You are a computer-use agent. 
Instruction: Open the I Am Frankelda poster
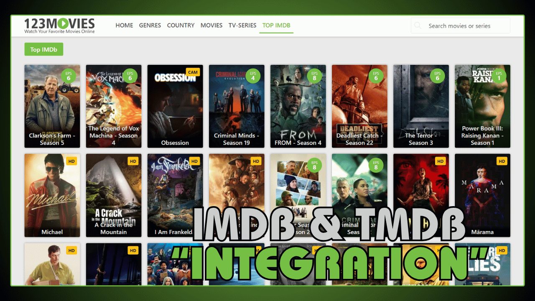coord(175,195)
